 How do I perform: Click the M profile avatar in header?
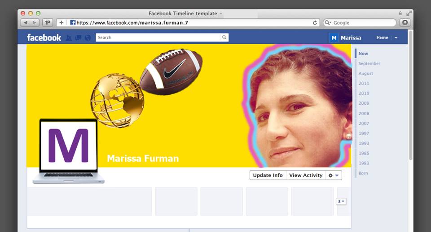pos(334,38)
